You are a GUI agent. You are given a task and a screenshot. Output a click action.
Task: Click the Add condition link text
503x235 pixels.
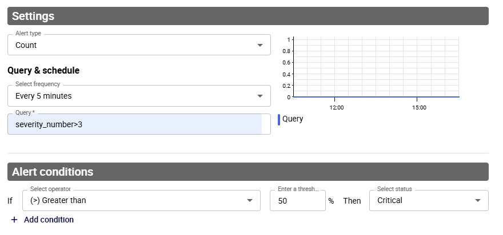[x=49, y=220]
